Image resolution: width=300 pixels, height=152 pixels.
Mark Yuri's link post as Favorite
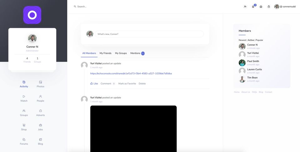(127, 84)
